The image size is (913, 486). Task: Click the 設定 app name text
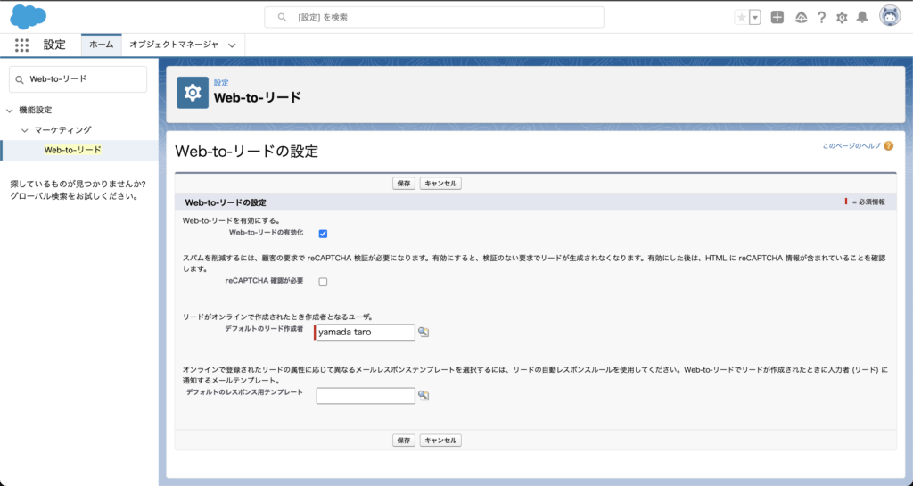54,45
